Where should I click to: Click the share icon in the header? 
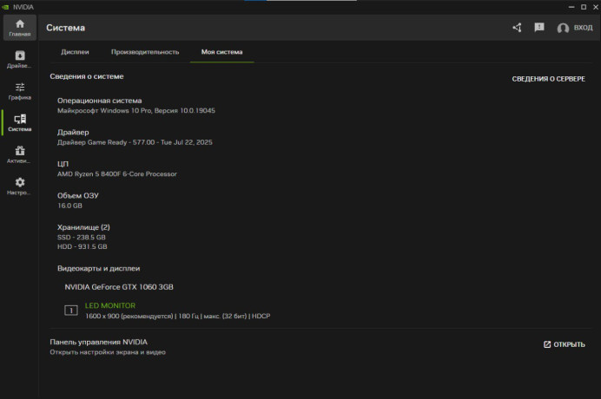tap(517, 28)
